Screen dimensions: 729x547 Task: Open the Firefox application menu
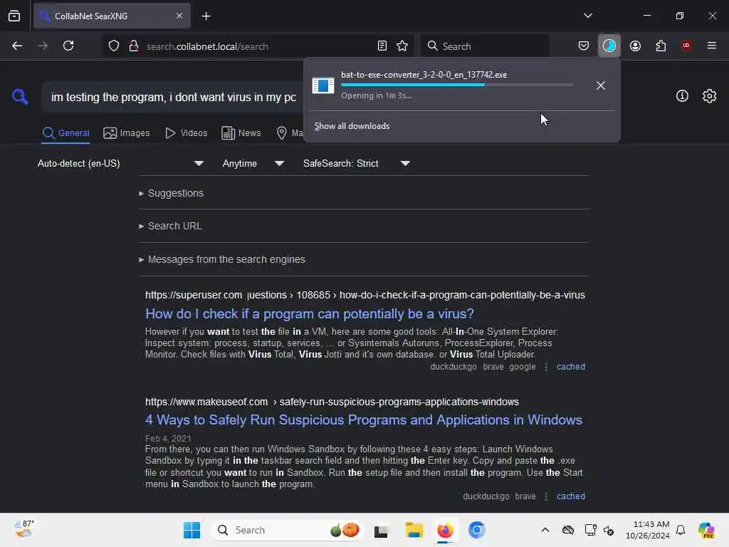pyautogui.click(x=712, y=46)
